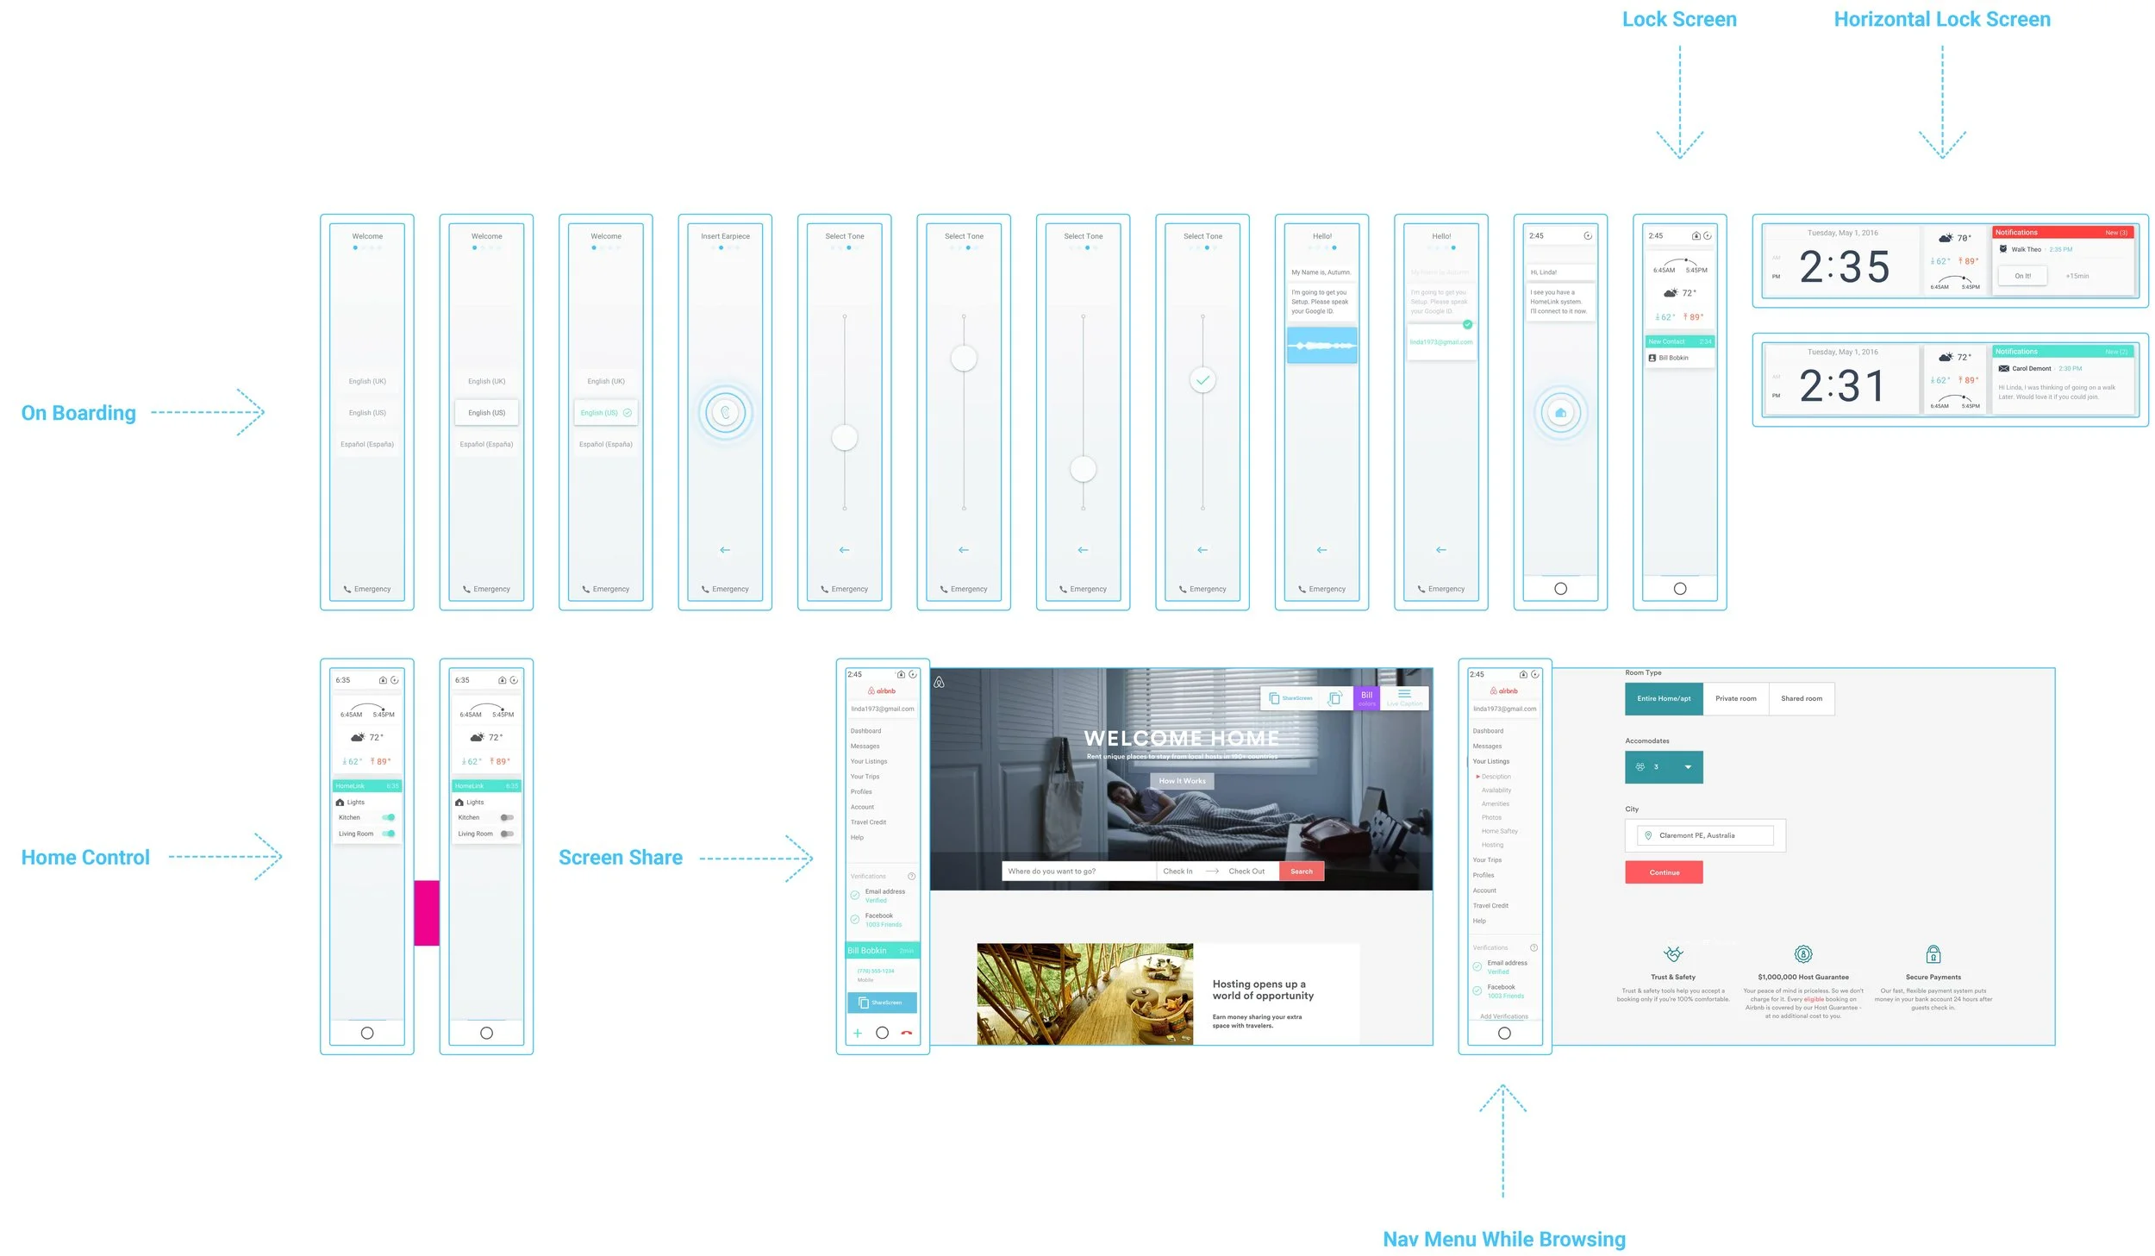Click the Airbnb logo on the hero photo

(x=940, y=682)
